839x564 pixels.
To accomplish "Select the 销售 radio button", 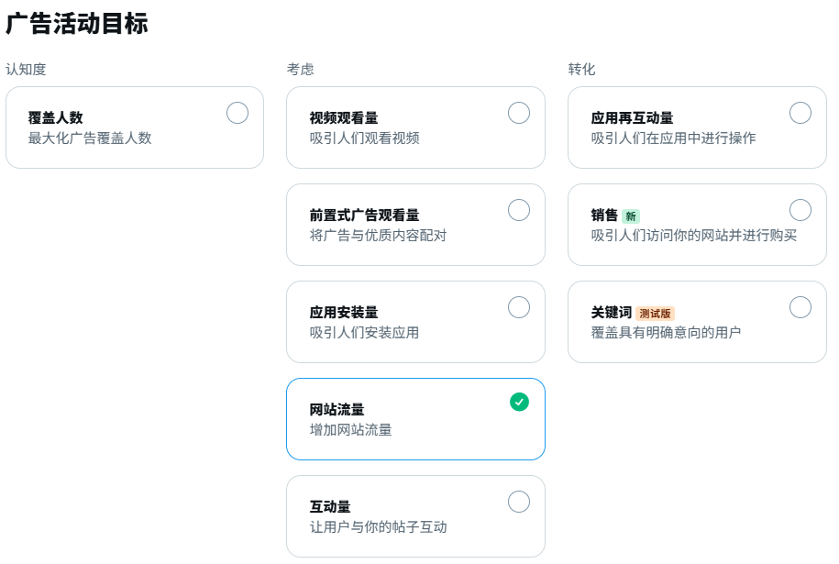I will click(800, 210).
